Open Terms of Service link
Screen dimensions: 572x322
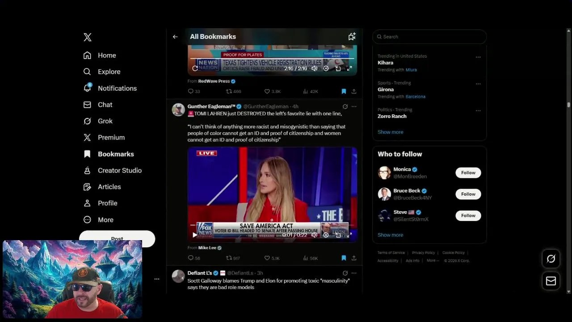(x=391, y=253)
